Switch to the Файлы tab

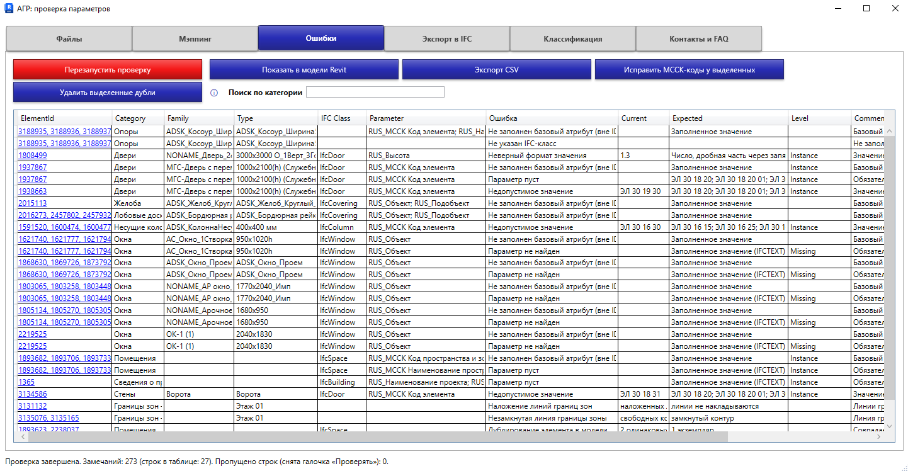pyautogui.click(x=69, y=38)
